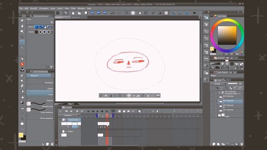Click Scale/Rotate icon on selection launcher
The image size is (267, 150).
click(x=143, y=95)
